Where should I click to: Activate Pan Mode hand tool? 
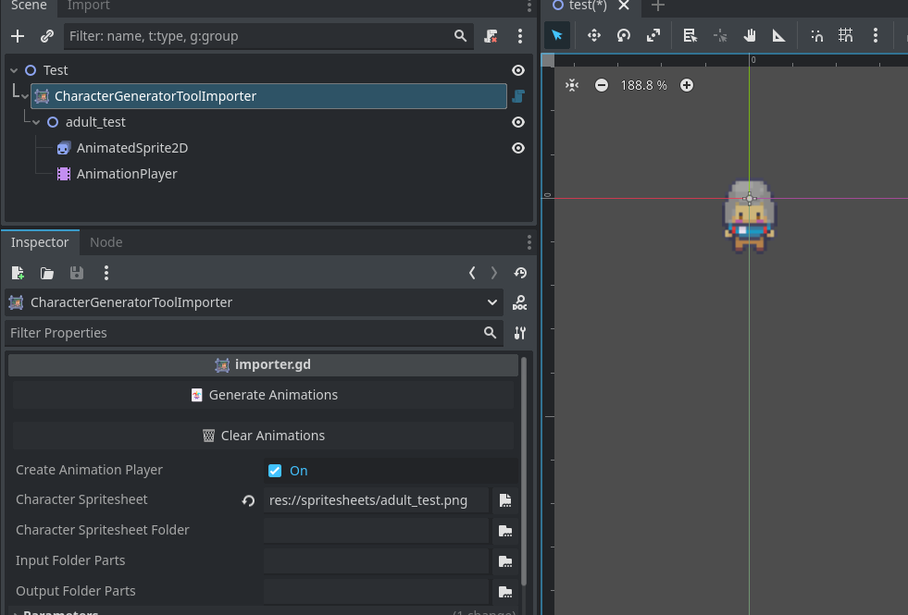pos(750,35)
